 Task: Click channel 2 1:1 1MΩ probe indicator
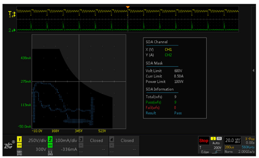tap(50, 153)
